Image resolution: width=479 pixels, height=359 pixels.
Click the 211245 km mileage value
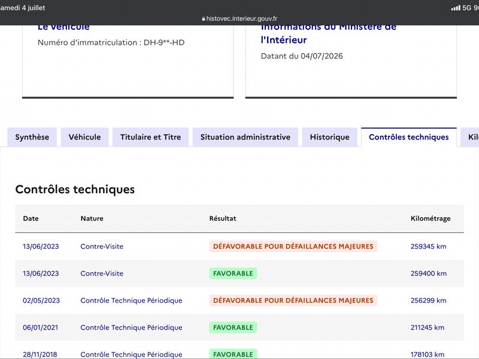pyautogui.click(x=428, y=327)
